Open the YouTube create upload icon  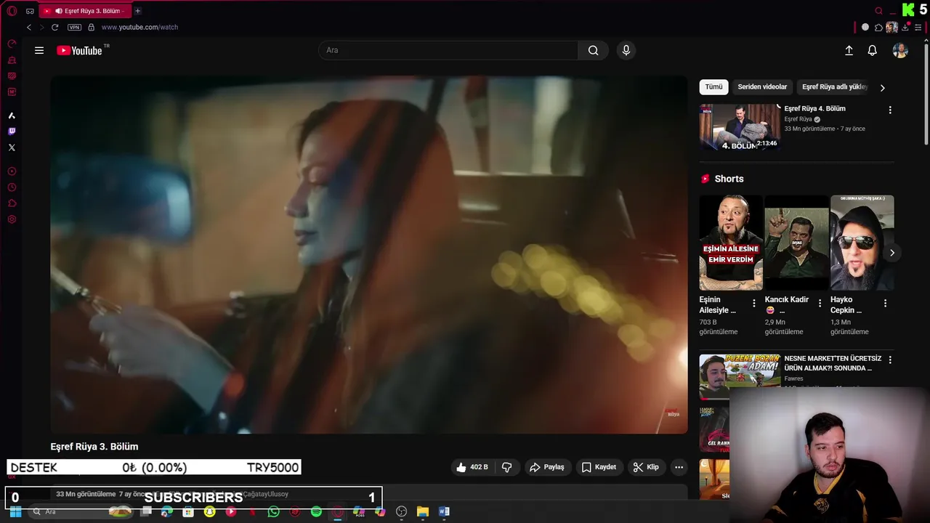click(849, 50)
